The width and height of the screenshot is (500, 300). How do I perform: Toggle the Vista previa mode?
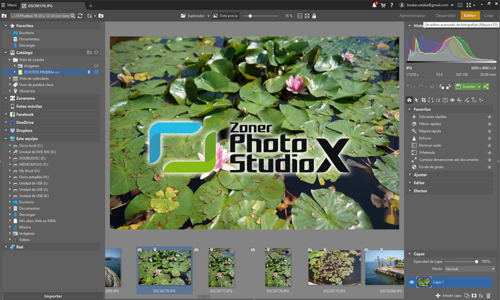point(225,15)
